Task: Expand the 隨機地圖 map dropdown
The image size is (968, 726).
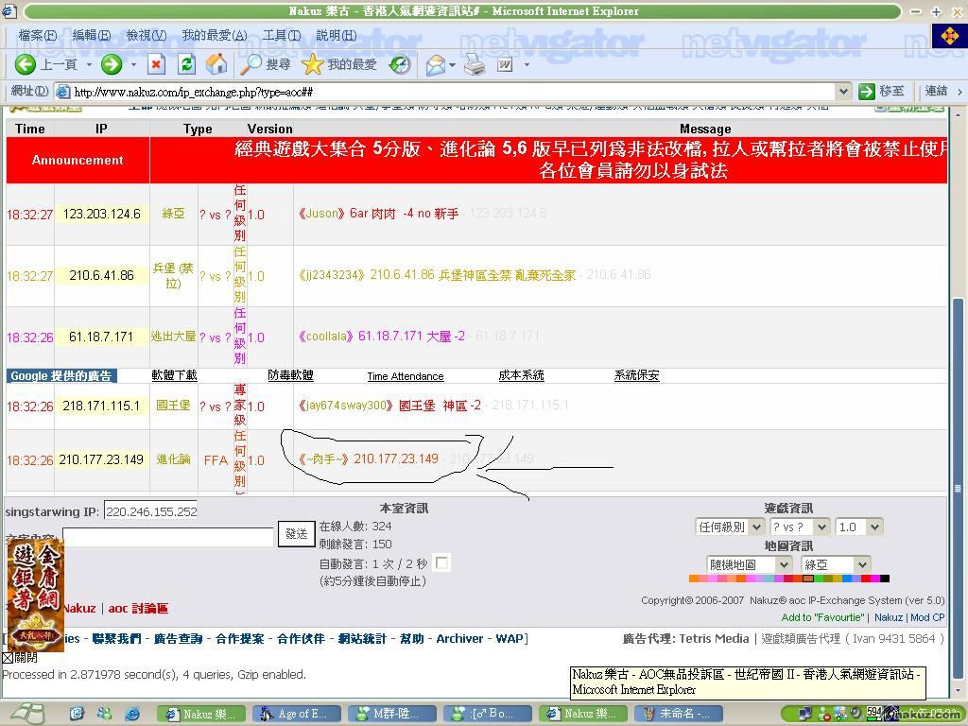Action: coord(748,564)
